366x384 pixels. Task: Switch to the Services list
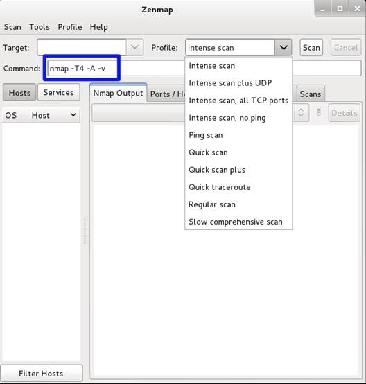point(58,93)
